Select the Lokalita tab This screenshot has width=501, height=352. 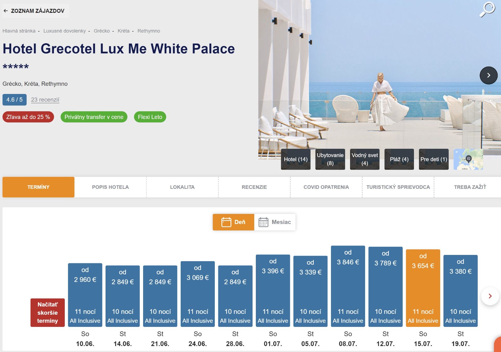pyautogui.click(x=182, y=187)
